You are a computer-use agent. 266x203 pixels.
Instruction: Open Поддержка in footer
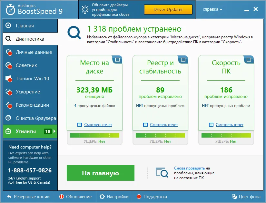152,197
